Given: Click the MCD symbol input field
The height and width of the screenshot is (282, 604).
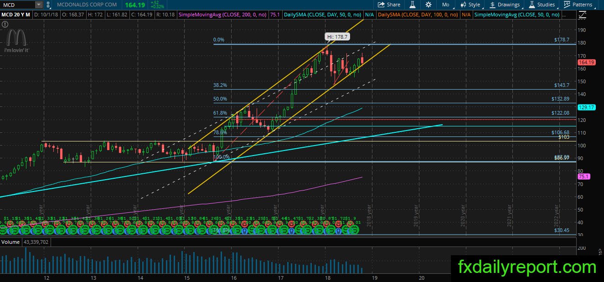Looking at the screenshot, I should pos(17,5).
